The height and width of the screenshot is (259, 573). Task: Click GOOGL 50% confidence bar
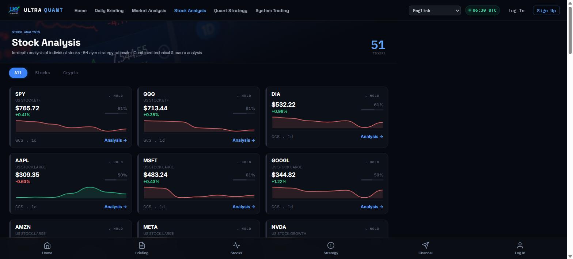pyautogui.click(x=372, y=180)
